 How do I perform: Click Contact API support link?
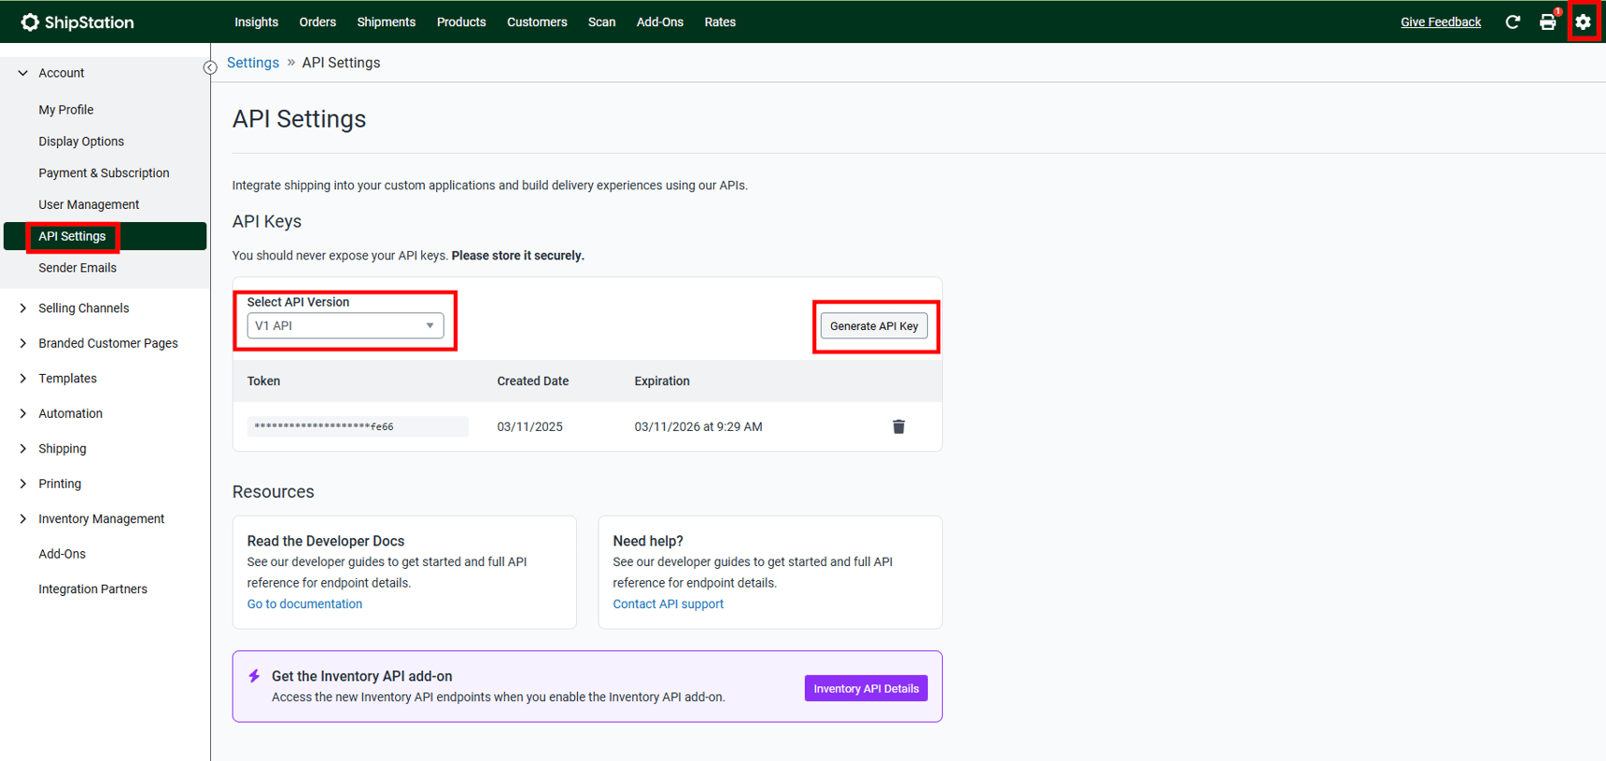coord(668,603)
